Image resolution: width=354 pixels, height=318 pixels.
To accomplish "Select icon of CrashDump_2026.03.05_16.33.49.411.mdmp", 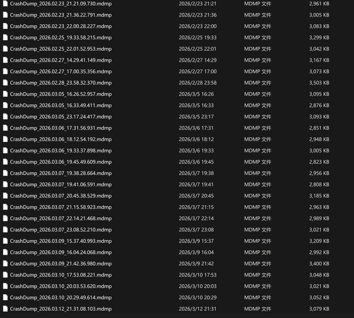I will click(5, 105).
